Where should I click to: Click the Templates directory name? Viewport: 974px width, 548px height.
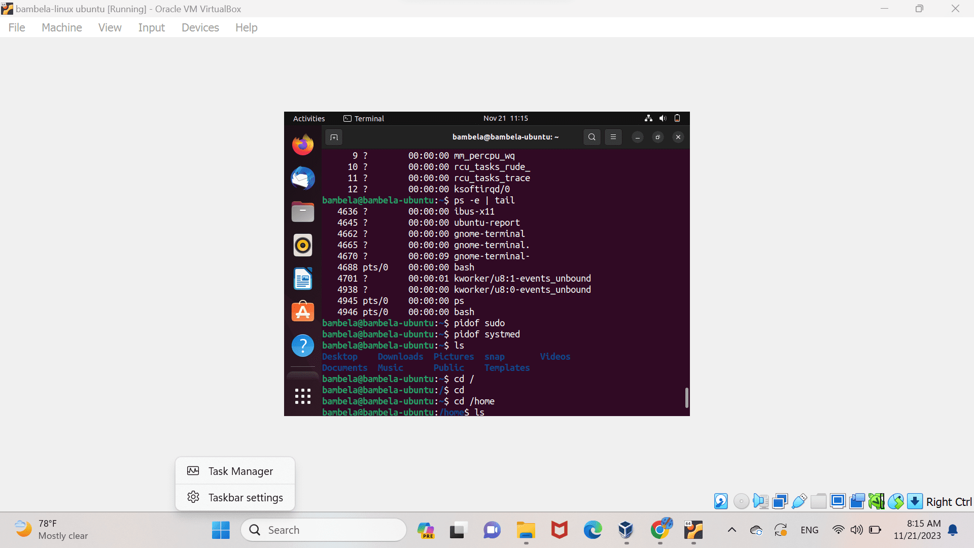(x=507, y=367)
